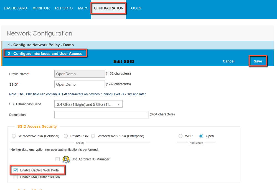The image size is (277, 190).
Task: Cancel editing the SSID
Action: point(228,61)
